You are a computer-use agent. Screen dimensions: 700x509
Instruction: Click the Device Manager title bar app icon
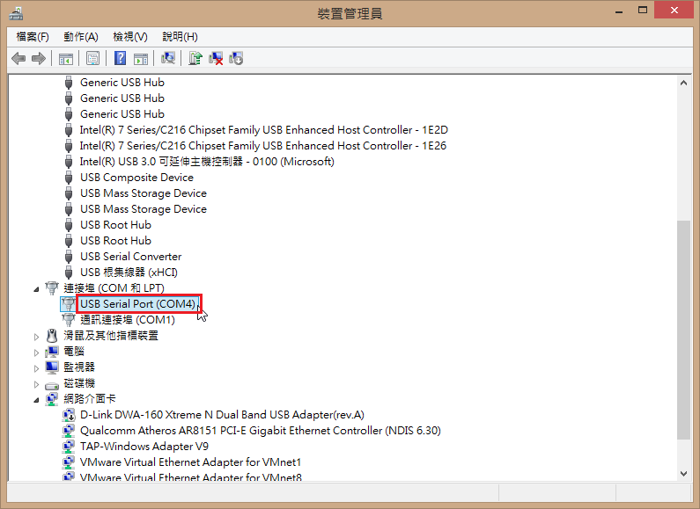pyautogui.click(x=16, y=13)
